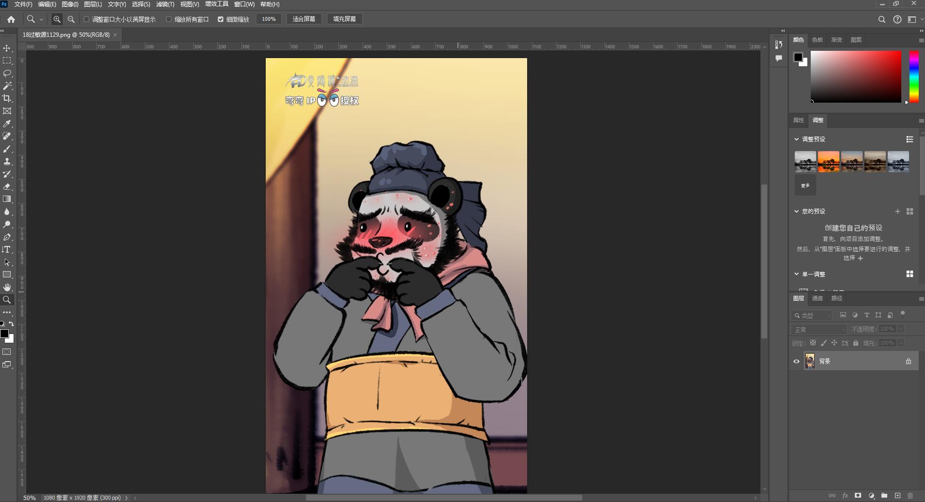Click the rainbow hue slider strip

[914, 76]
